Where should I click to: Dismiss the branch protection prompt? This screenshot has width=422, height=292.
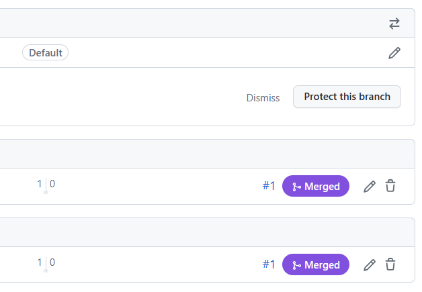(263, 97)
